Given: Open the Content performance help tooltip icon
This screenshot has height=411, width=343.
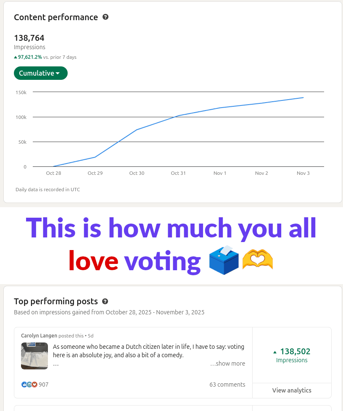Looking at the screenshot, I should click(105, 17).
